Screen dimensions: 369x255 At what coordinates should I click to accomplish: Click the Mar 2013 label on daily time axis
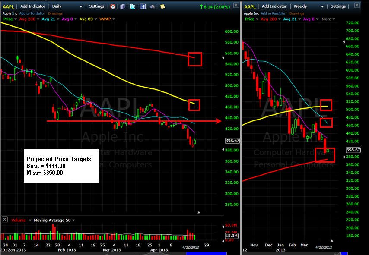pyautogui.click(x=112, y=250)
